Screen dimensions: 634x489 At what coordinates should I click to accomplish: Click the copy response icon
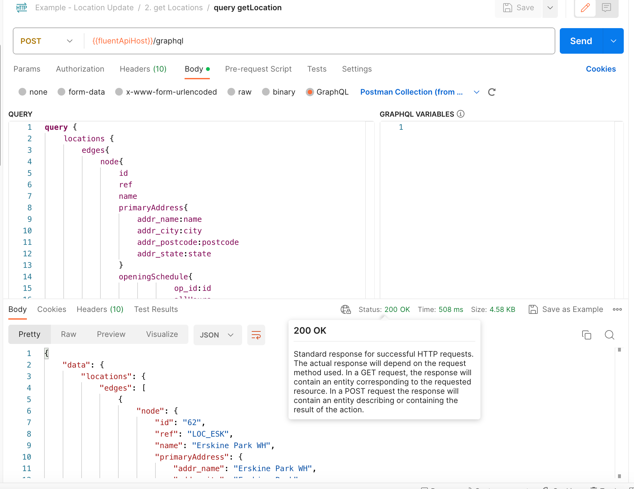click(x=586, y=334)
